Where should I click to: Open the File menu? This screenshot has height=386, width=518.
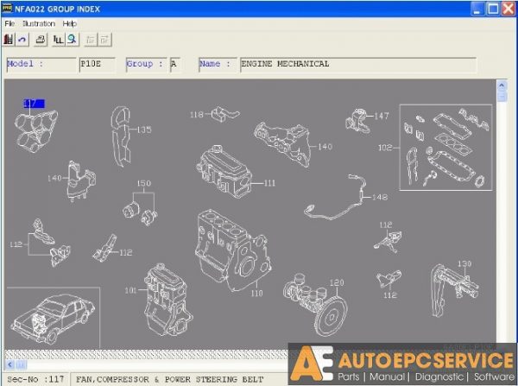(x=9, y=23)
